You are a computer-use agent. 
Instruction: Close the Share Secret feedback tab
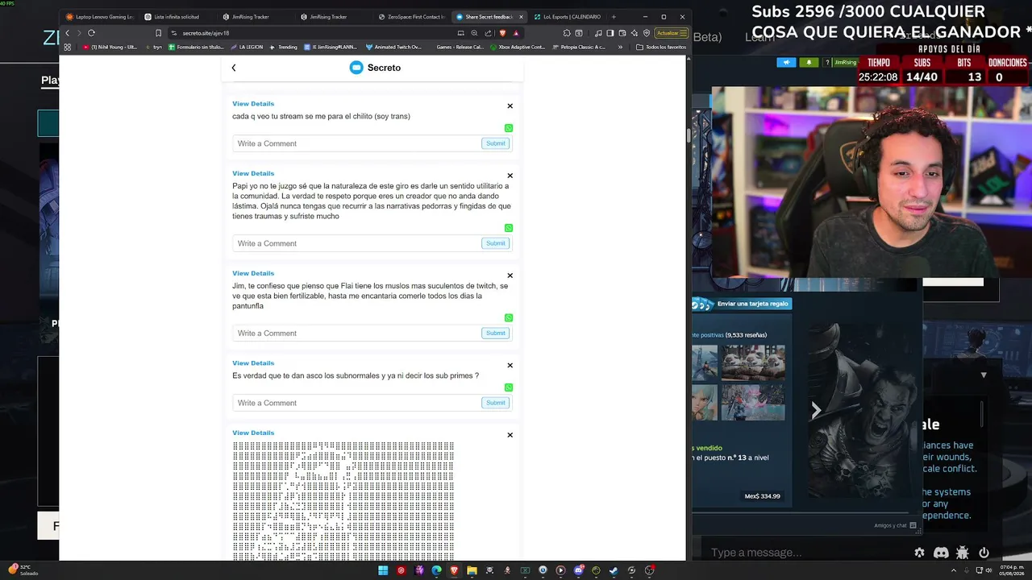click(x=521, y=17)
